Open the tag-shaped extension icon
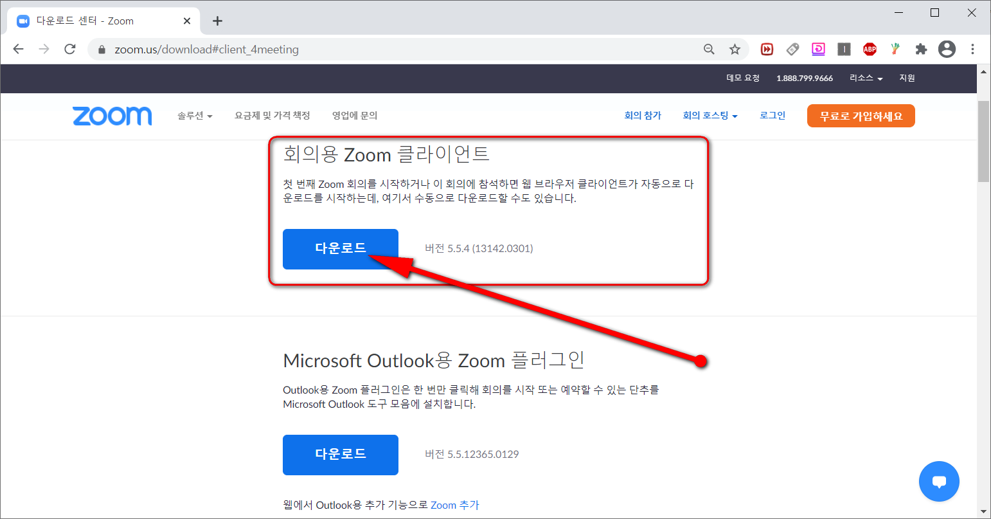 coord(792,49)
